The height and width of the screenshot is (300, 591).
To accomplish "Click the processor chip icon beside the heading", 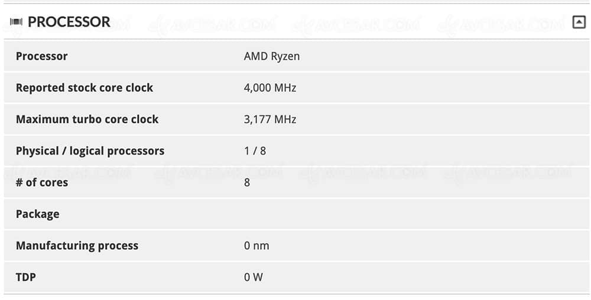I will click(x=16, y=22).
